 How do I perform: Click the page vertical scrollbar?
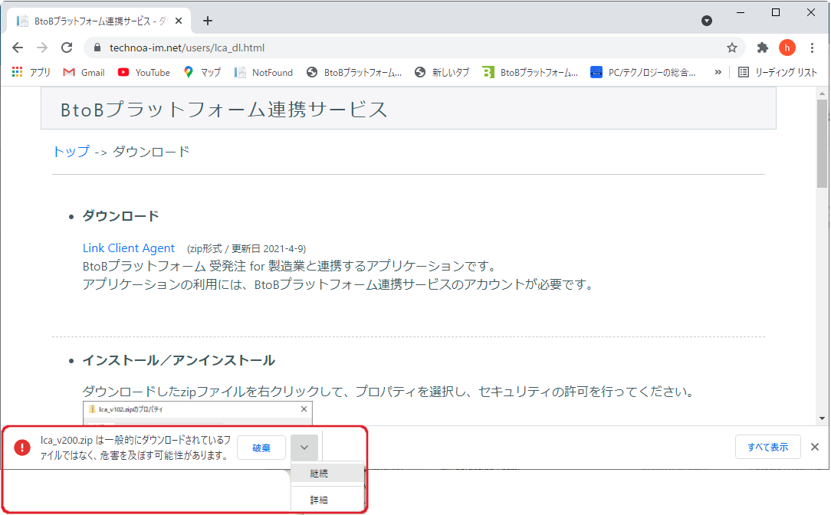tap(822, 146)
